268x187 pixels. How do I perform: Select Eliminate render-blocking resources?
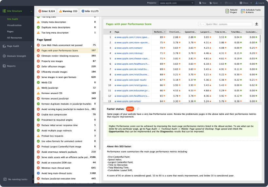click(67, 56)
